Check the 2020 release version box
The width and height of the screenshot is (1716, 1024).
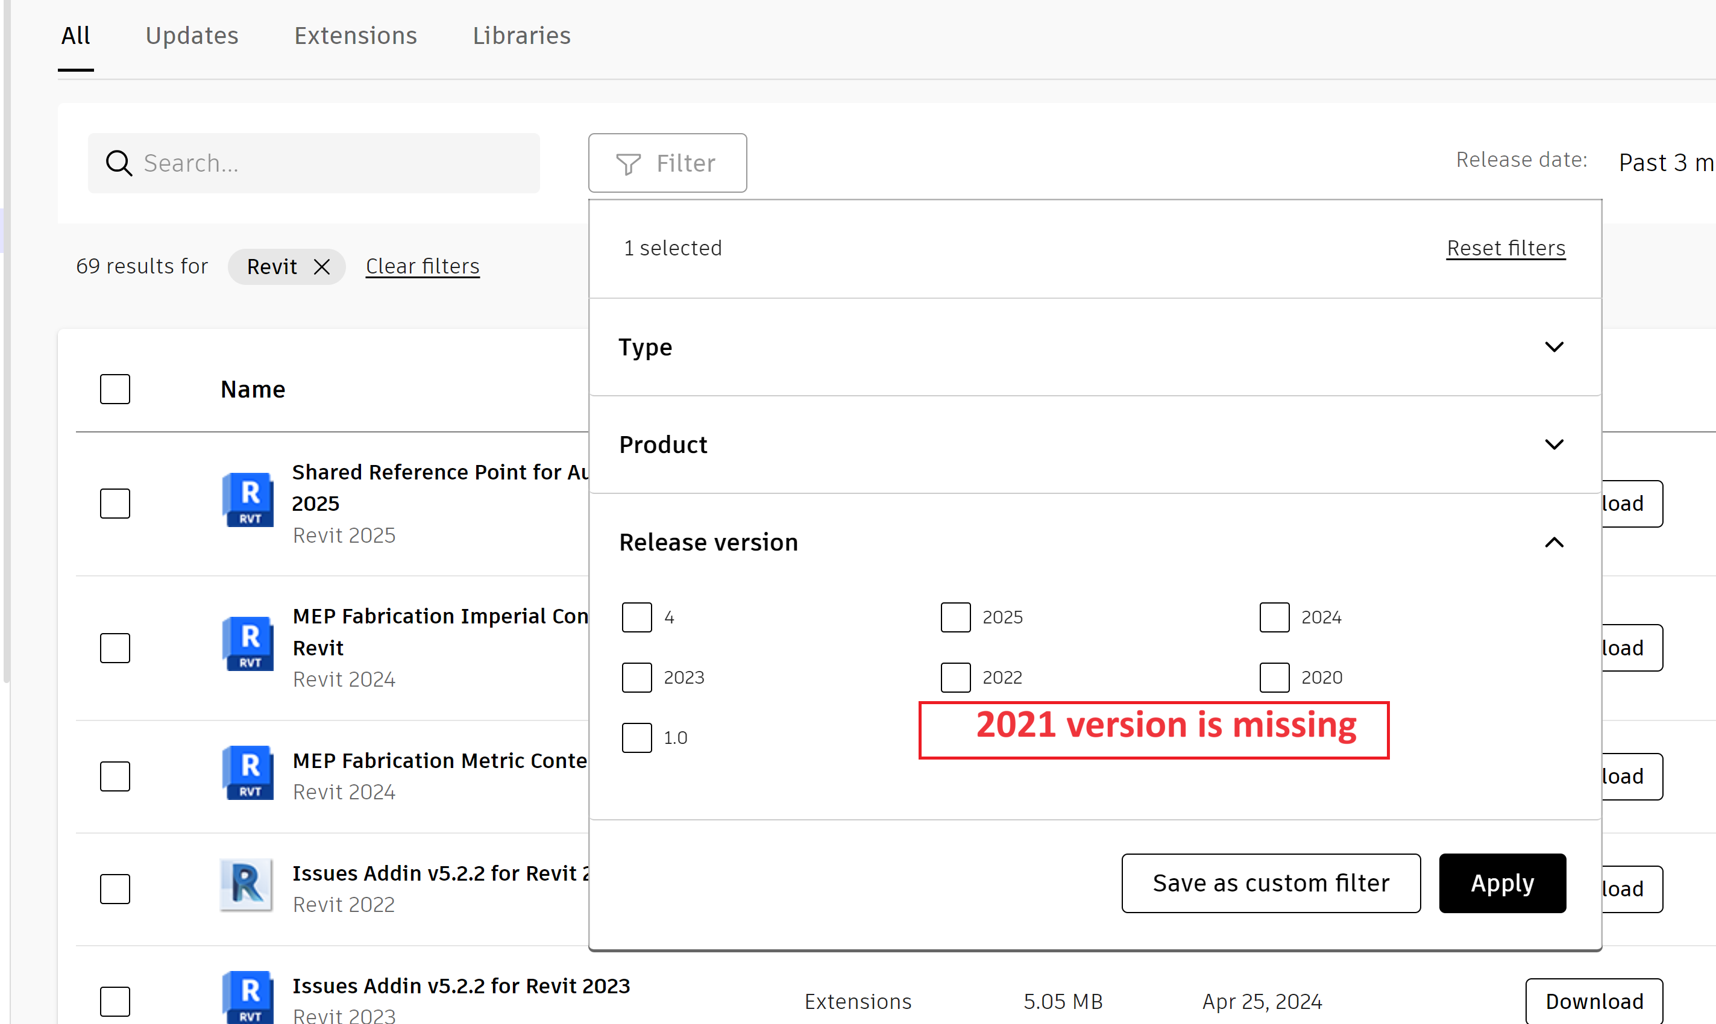pos(1274,678)
